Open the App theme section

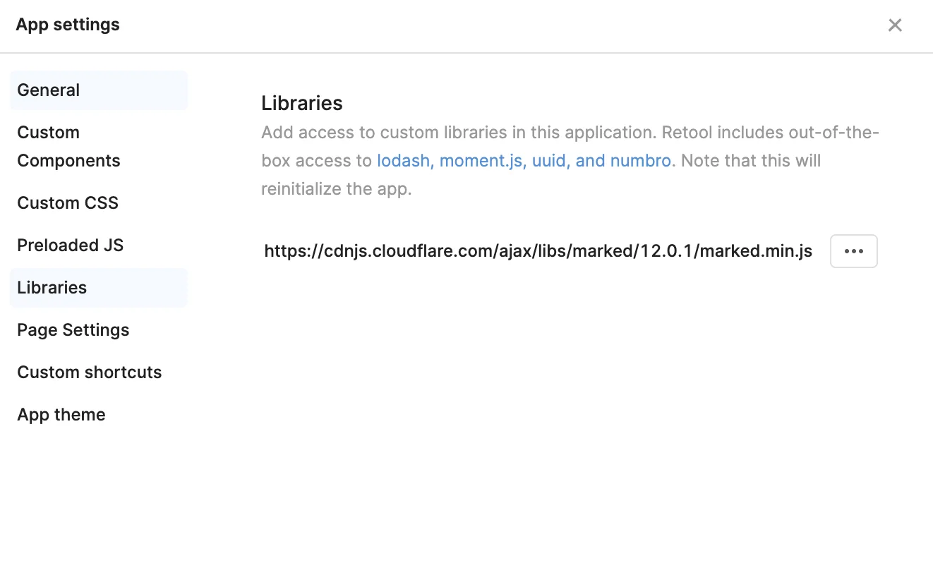(x=61, y=415)
